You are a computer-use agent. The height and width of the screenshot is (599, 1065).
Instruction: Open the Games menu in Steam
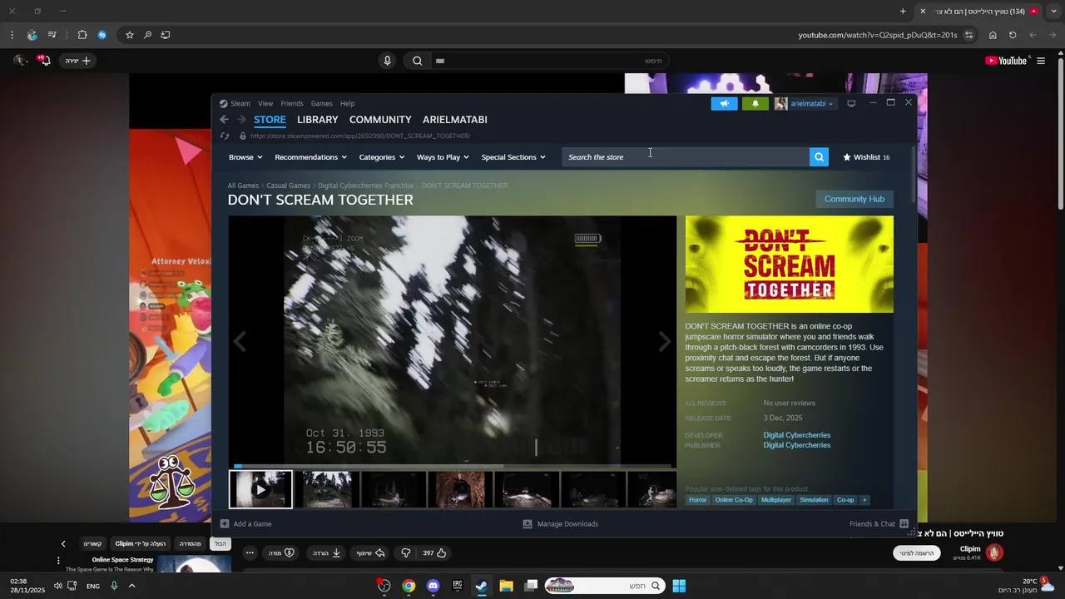(x=322, y=103)
